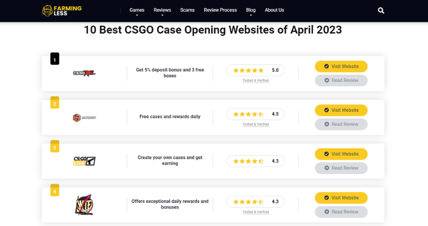
Task: Click Tested & Verified in the rank 4 row
Action: [255, 212]
